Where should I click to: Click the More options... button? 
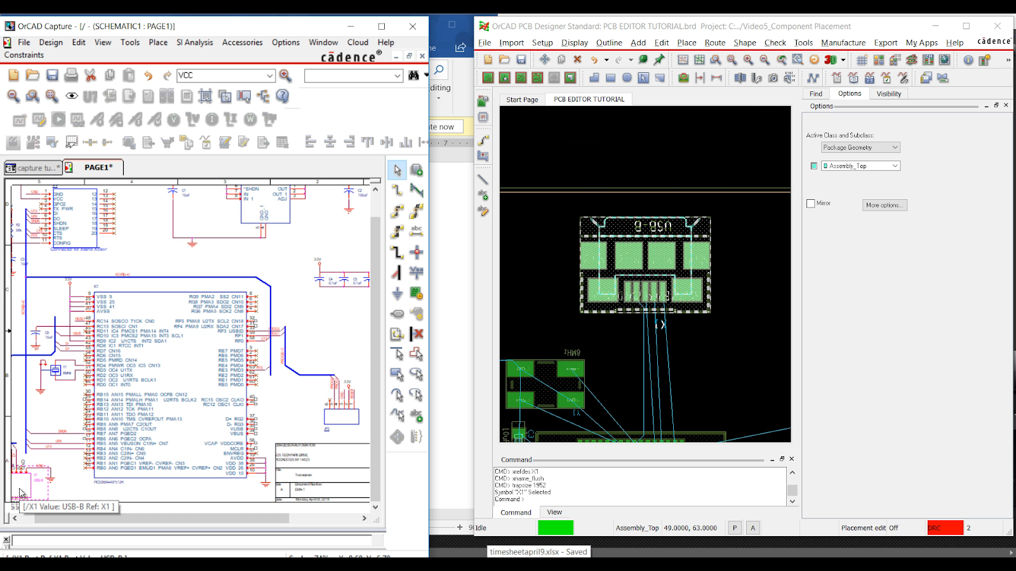tap(884, 205)
